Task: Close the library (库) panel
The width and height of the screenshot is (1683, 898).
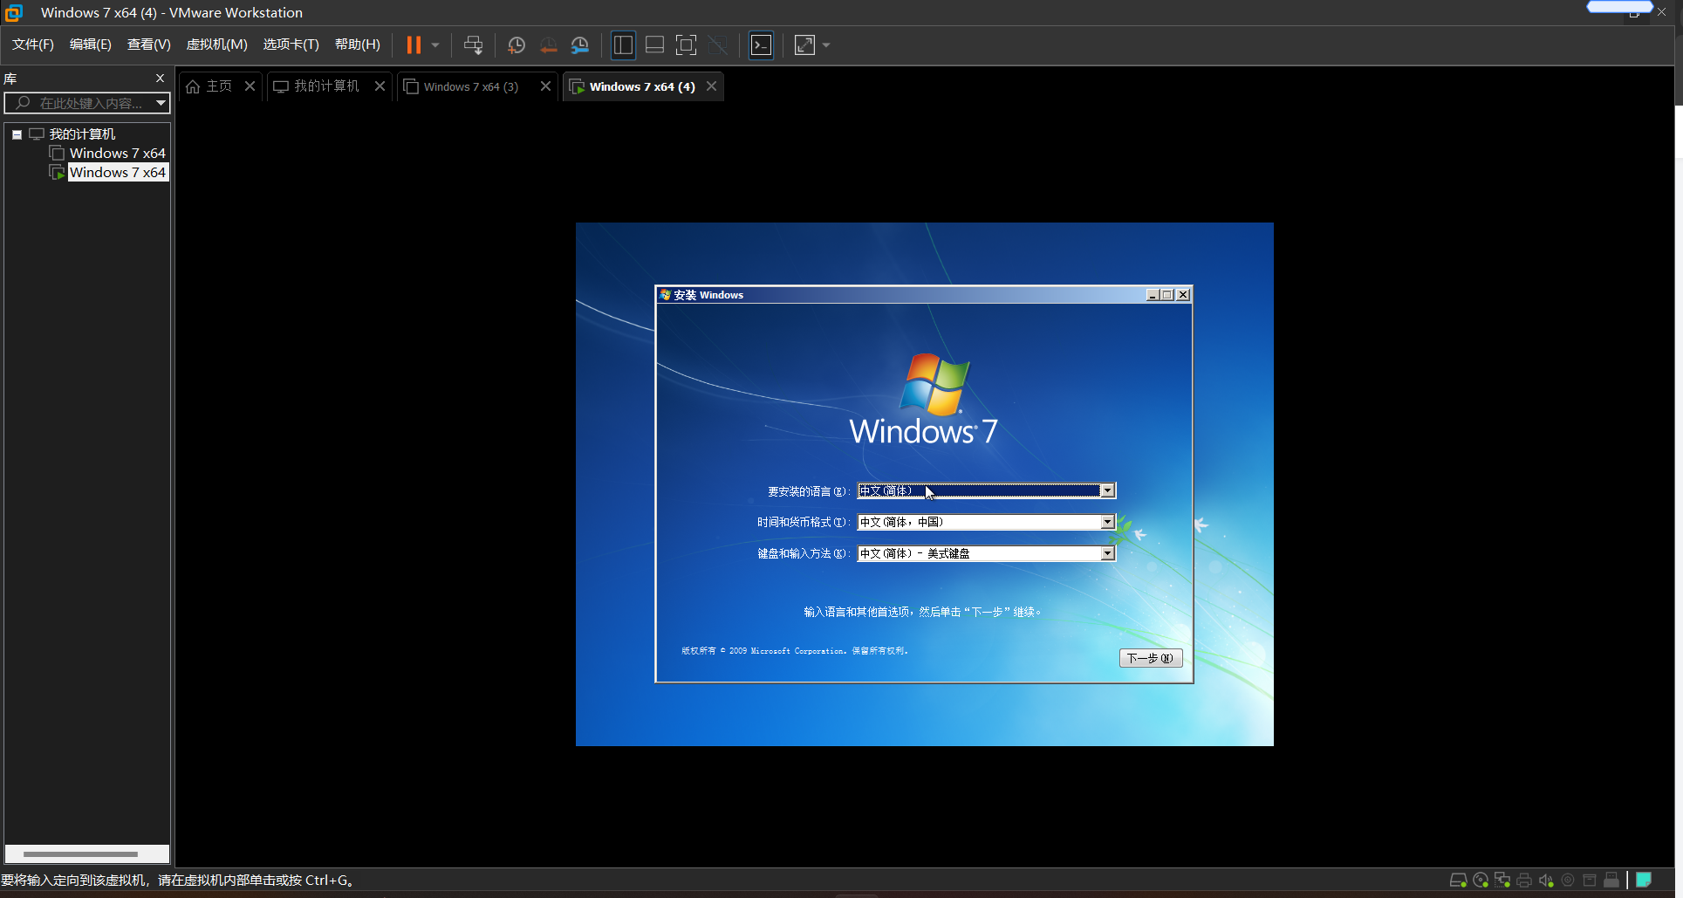Action: click(160, 79)
